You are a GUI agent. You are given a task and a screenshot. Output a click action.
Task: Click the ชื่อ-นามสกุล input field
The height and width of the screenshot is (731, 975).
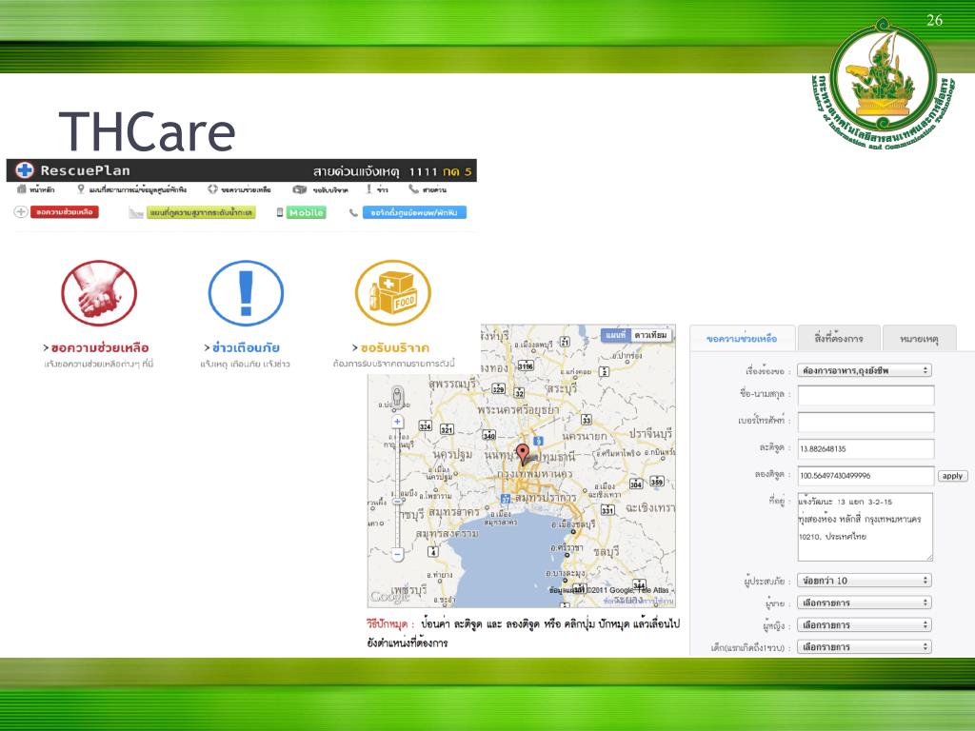coord(866,395)
